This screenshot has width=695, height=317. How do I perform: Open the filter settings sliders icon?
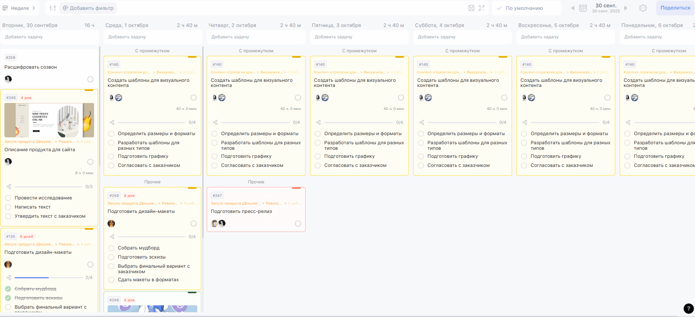click(x=53, y=8)
